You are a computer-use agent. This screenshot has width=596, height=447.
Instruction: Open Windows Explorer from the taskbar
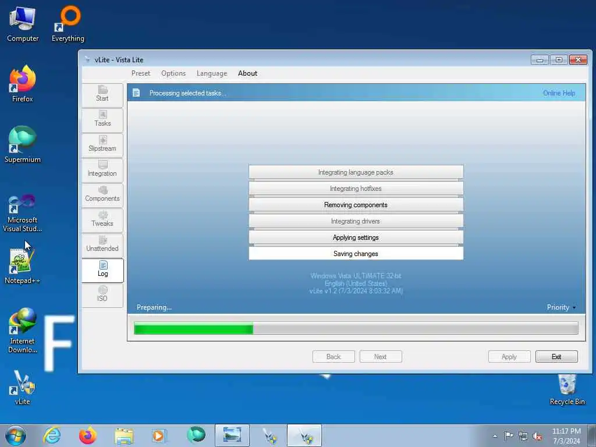[124, 435]
